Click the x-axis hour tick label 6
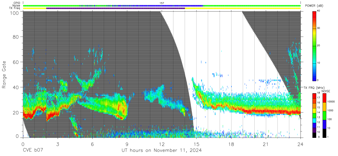The image size is (338, 156). click(x=92, y=144)
